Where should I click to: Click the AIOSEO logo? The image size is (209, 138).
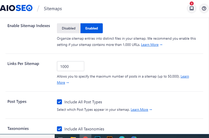click(x=16, y=9)
